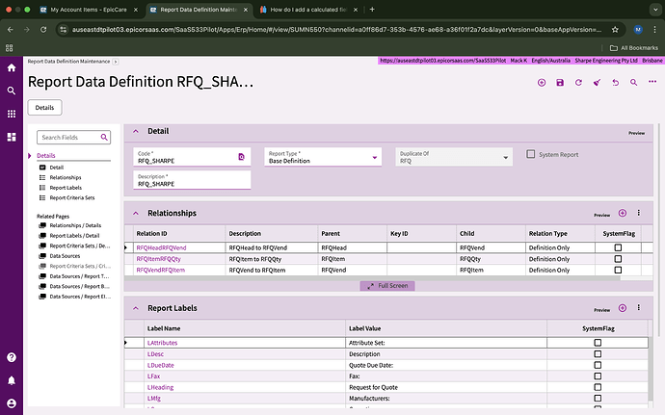Screen dimensions: 665x415
Task: Open the Home icon in the purple sidebar
Action: point(12,67)
